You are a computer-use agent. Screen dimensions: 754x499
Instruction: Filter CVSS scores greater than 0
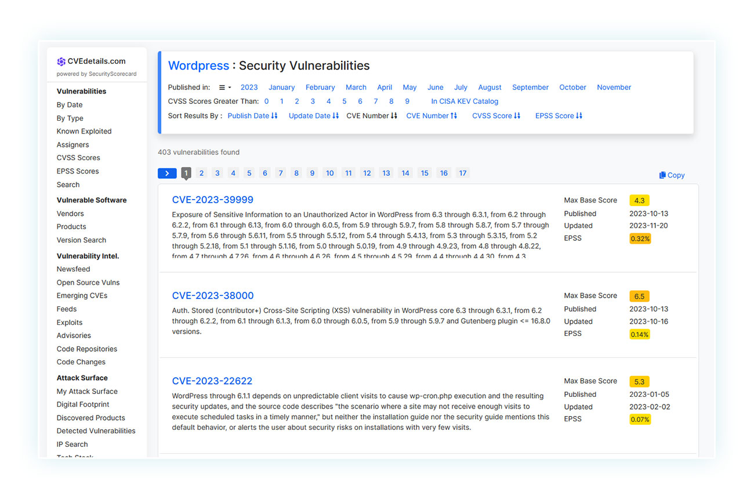(x=266, y=102)
